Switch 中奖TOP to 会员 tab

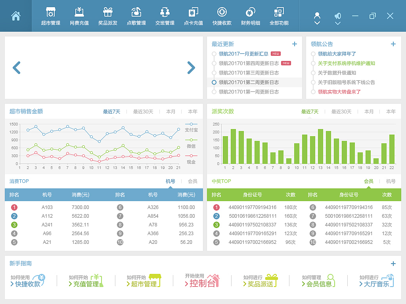(369, 181)
